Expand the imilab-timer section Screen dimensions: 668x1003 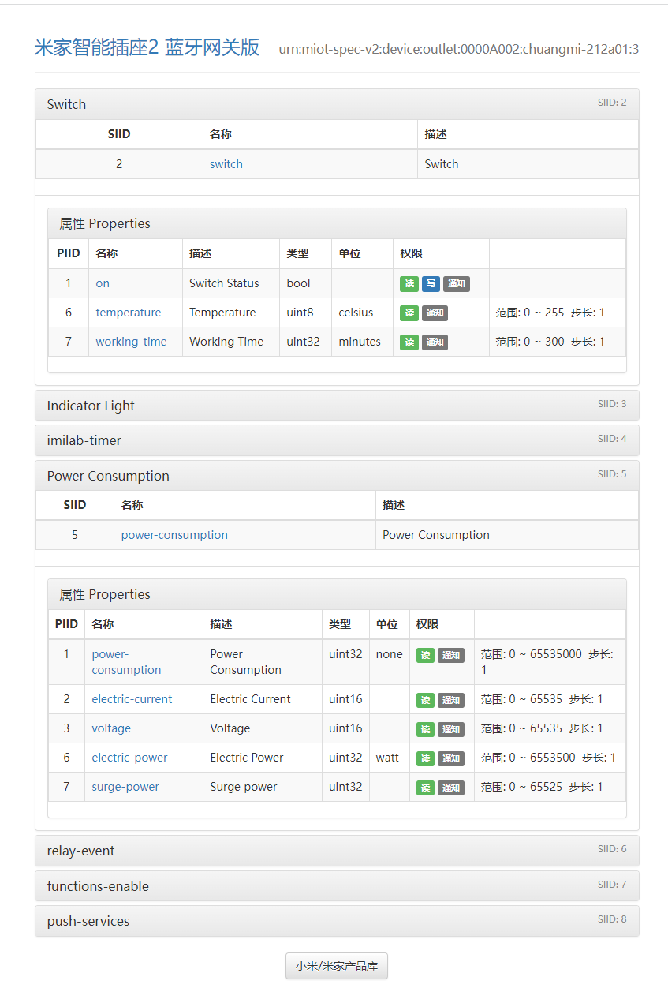pos(337,440)
